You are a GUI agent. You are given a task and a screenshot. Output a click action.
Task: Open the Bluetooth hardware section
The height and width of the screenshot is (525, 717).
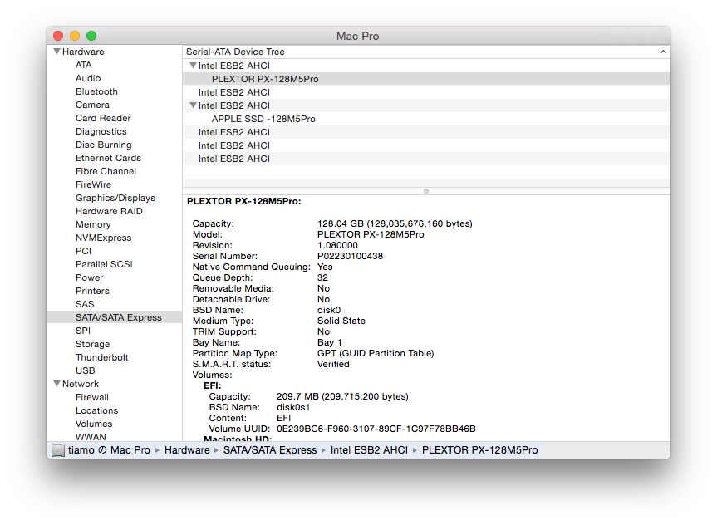coord(96,91)
